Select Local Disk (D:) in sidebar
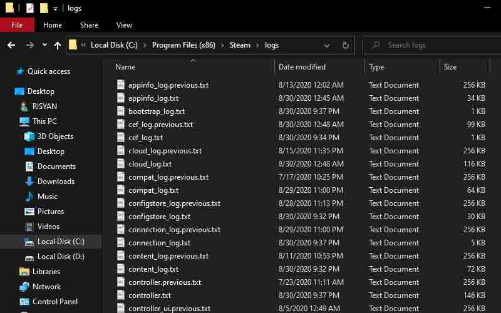Screen dimensions: 501x313 click(x=61, y=257)
